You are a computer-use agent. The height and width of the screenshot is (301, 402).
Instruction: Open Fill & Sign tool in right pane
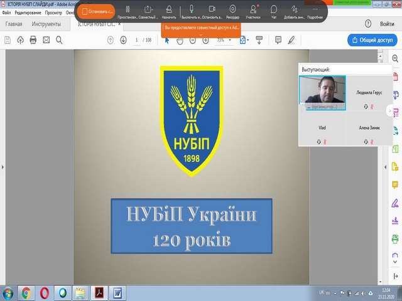[395, 203]
